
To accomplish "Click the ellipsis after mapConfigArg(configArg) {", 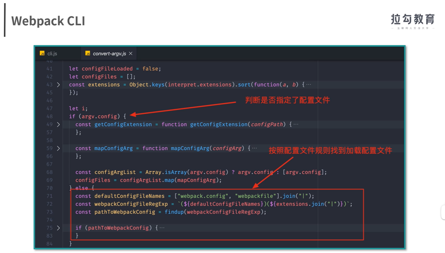I will click(254, 148).
